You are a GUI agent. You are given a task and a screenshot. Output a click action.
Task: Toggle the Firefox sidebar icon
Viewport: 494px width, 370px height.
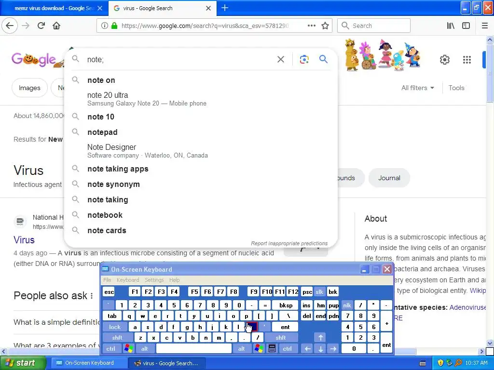coord(466,26)
